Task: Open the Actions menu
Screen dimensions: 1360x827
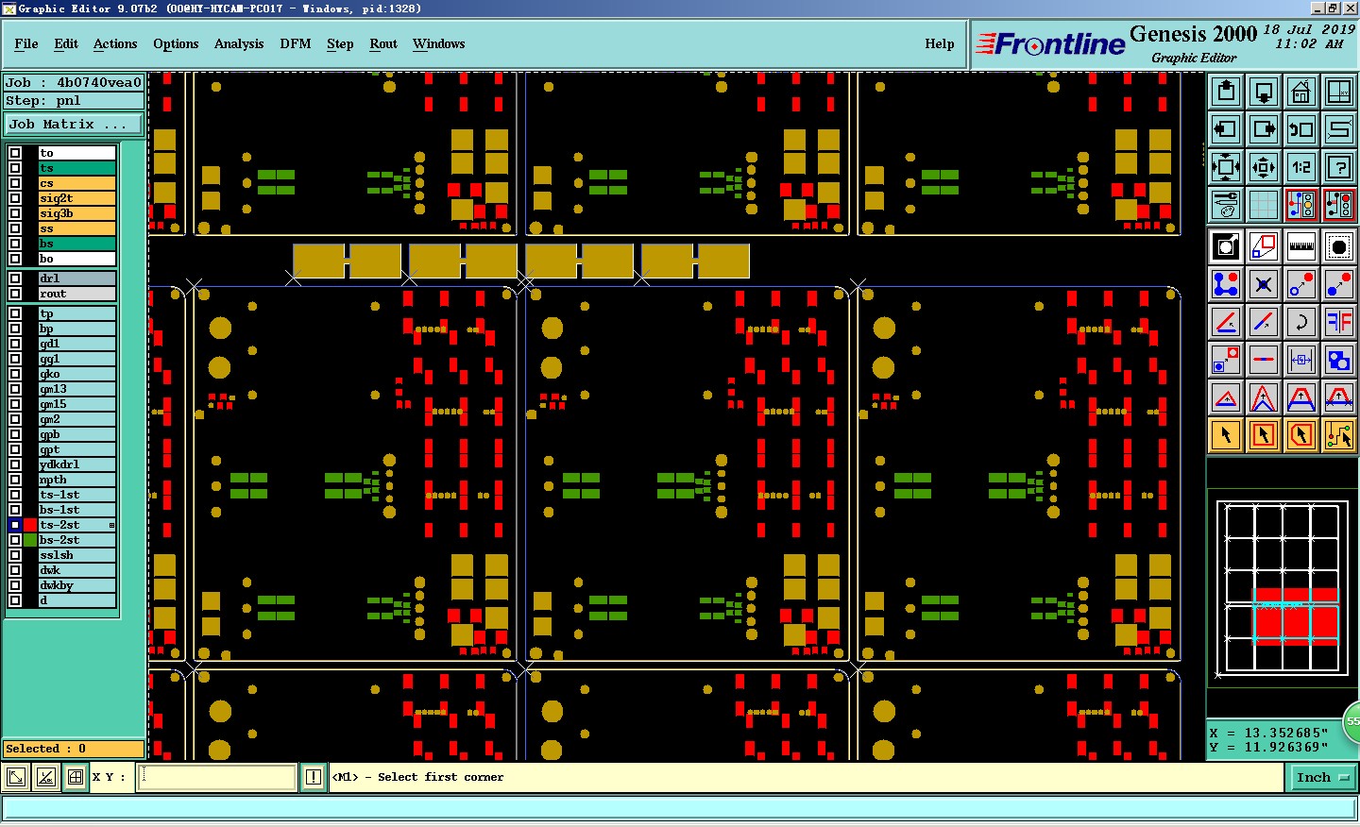Action: 115,43
